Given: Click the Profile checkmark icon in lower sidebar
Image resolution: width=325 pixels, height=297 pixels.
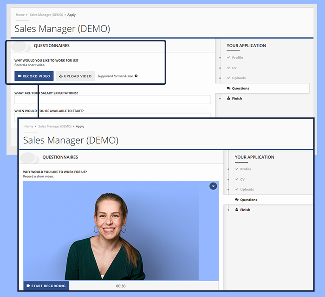Looking at the screenshot, I should 236,169.
